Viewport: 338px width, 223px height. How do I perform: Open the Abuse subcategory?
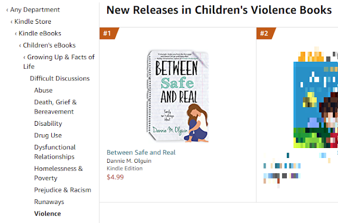pyautogui.click(x=43, y=90)
